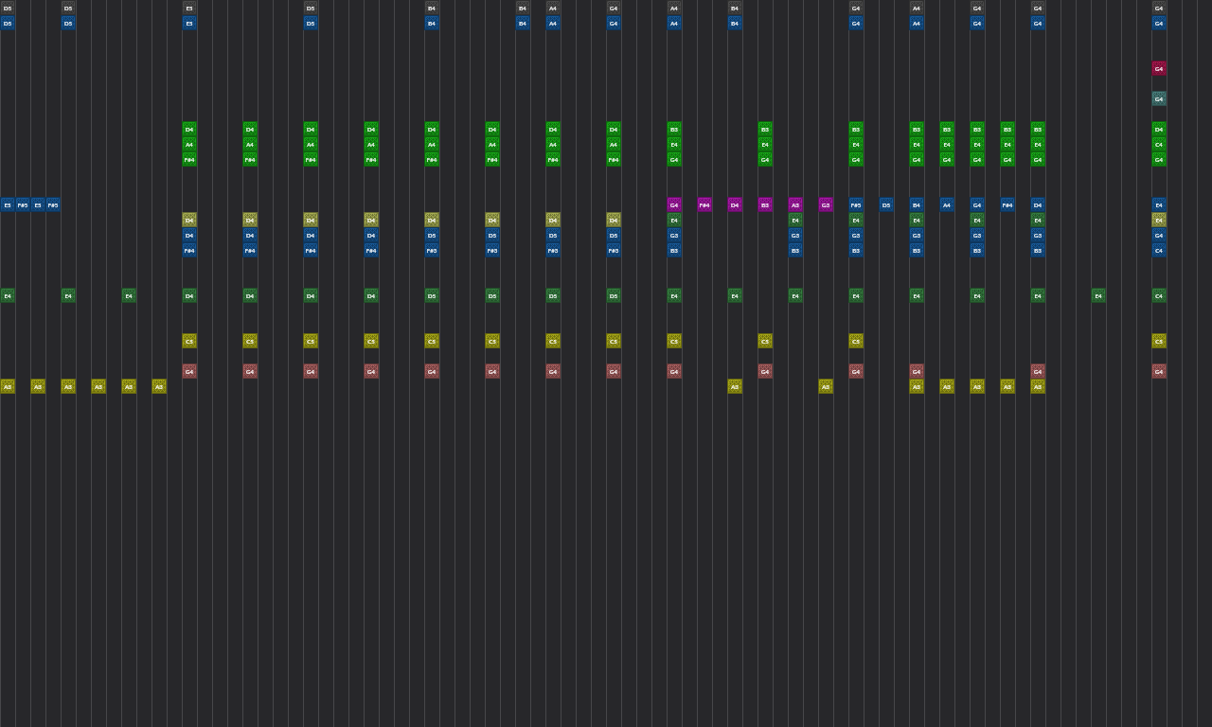Select the dark green C4 note
This screenshot has width=1212, height=727.
pos(1159,295)
